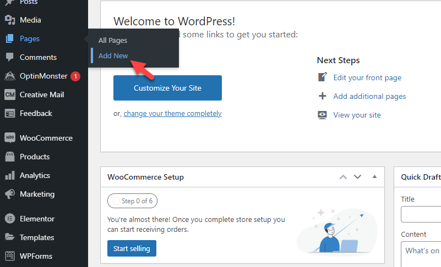Click the Elementor circle icon
441x267 pixels.
pyautogui.click(x=10, y=219)
